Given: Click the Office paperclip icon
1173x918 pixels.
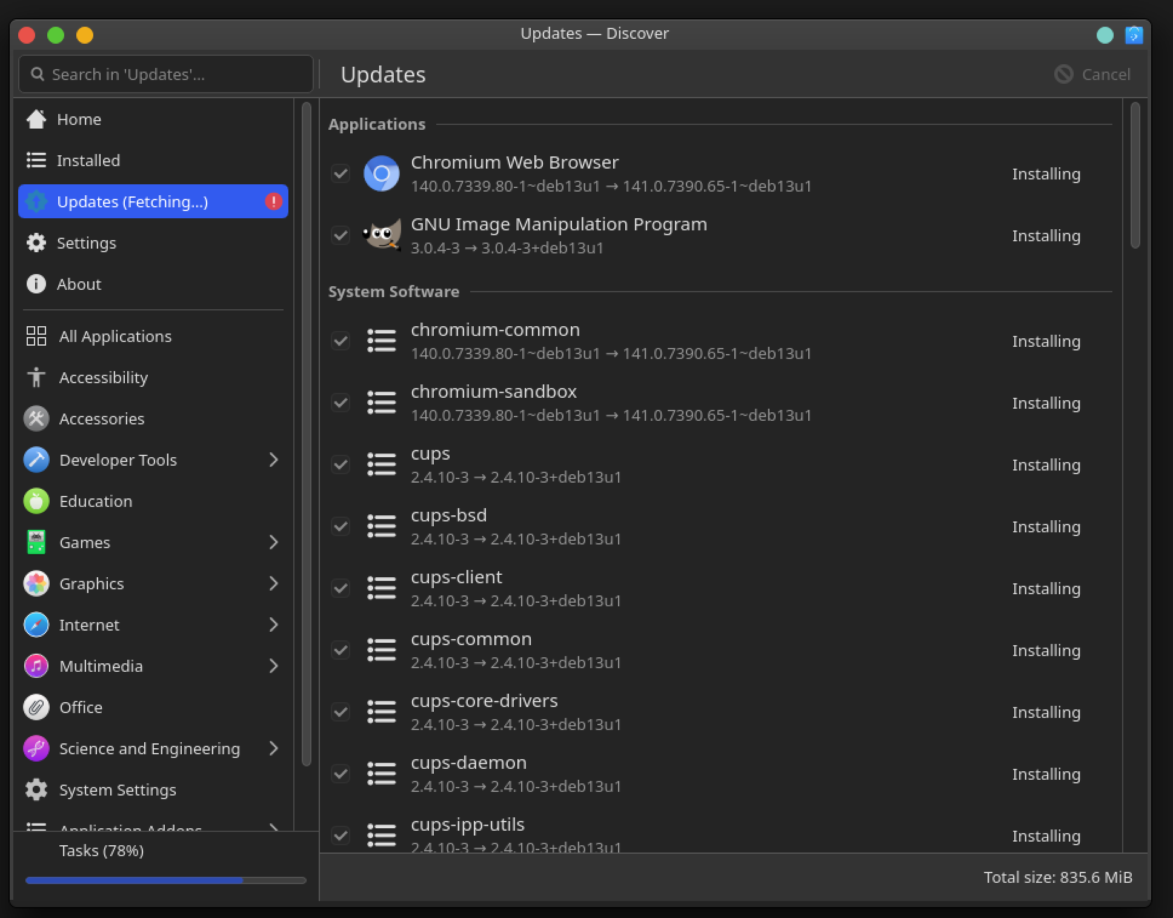Looking at the screenshot, I should click(x=36, y=707).
